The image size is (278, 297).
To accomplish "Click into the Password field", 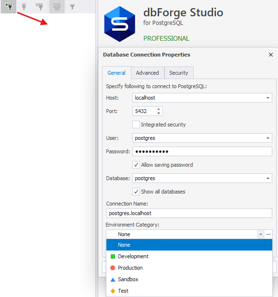I will coord(202,151).
